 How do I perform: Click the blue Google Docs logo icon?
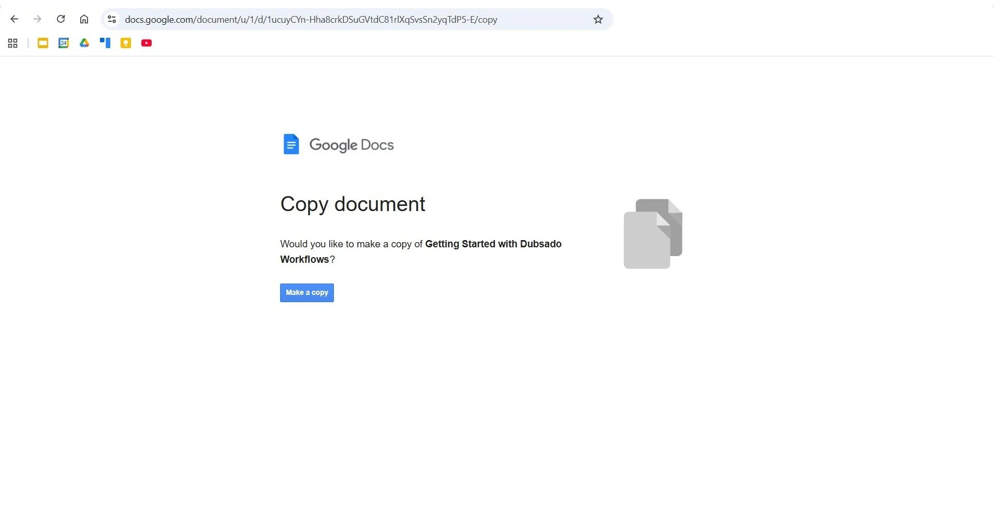coord(291,144)
